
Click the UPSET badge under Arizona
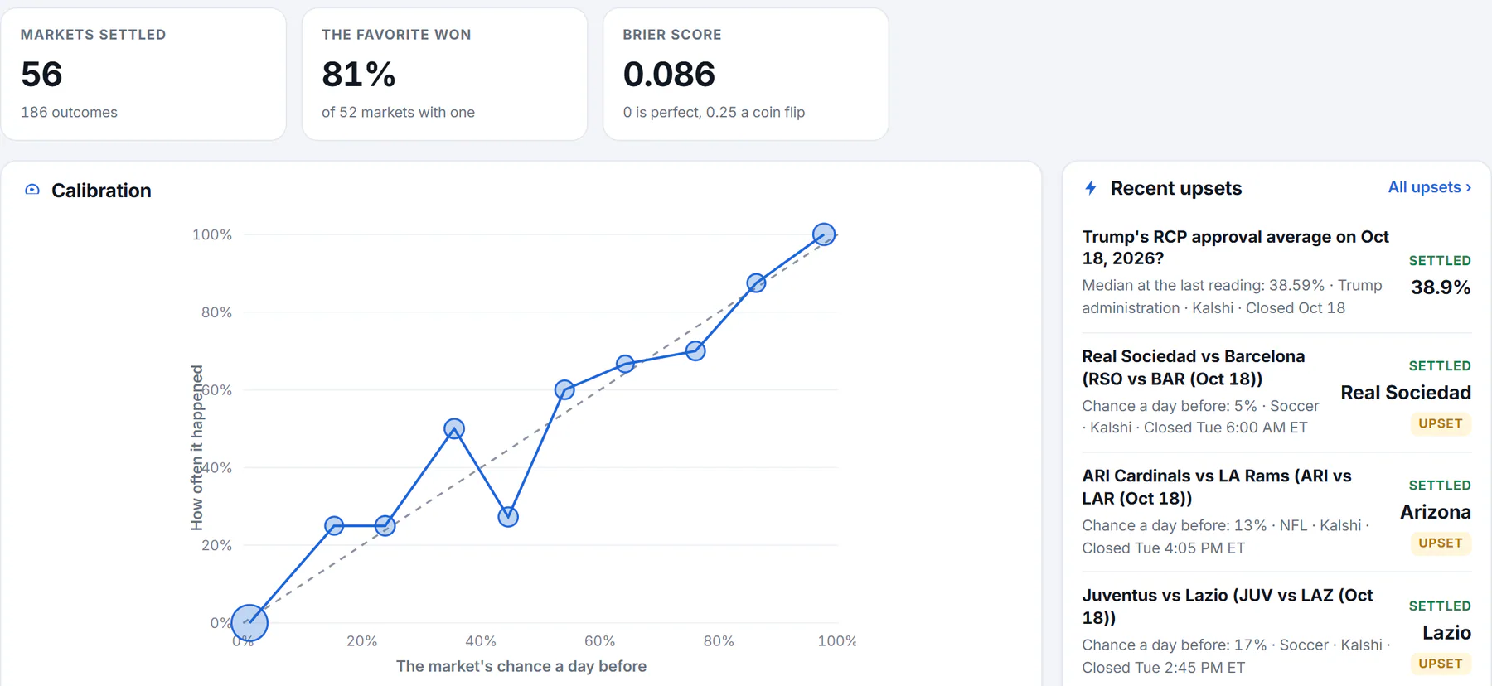click(1441, 543)
